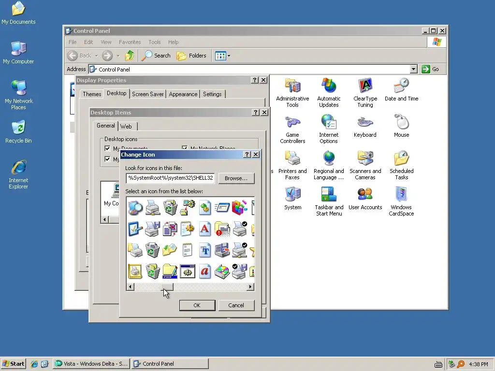This screenshot has height=371, width=495.
Task: Pick the green arrow envelopes icon
Action: (170, 250)
